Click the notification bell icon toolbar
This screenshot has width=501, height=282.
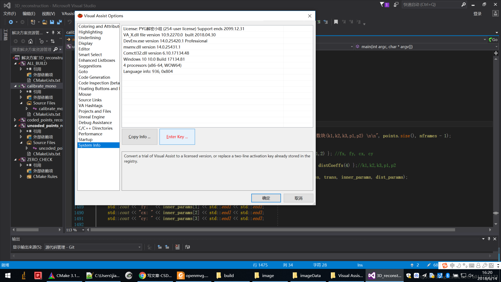pyautogui.click(x=384, y=4)
